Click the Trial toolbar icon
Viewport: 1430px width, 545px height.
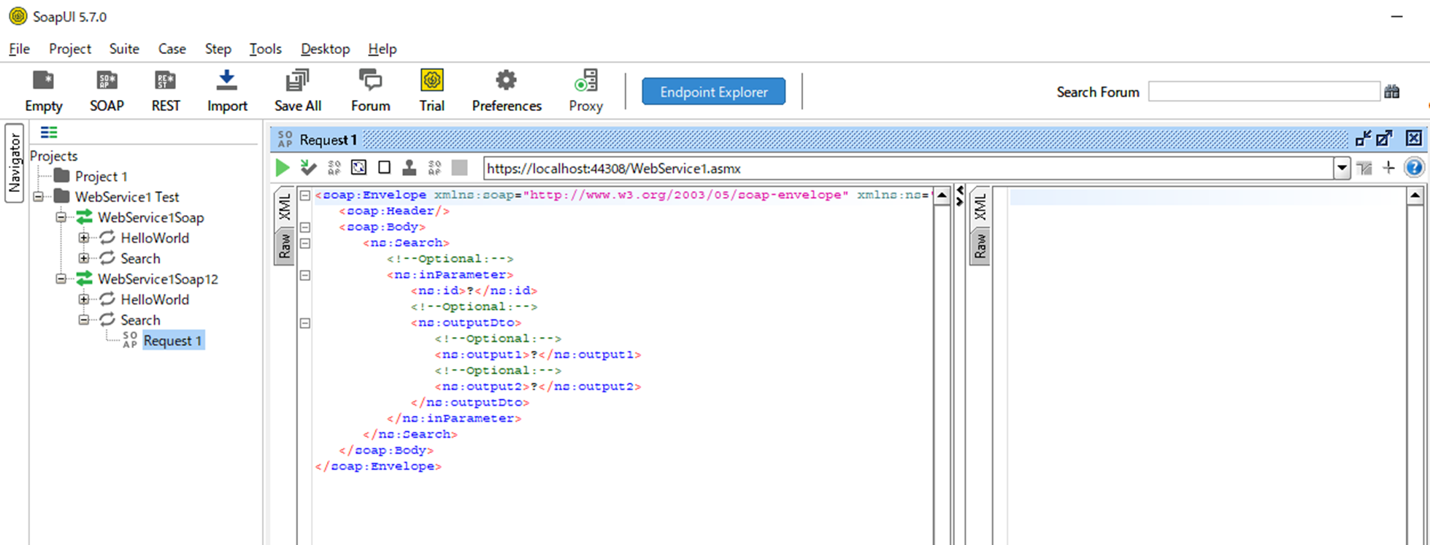click(432, 91)
